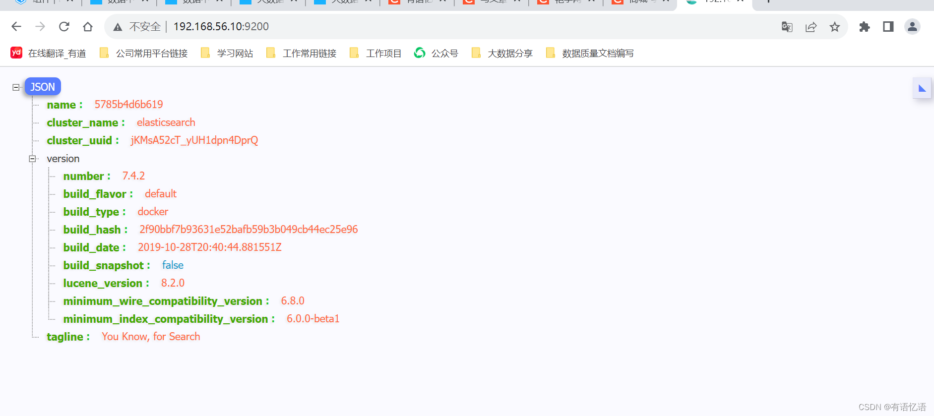The image size is (934, 416).
Task: Click the version number 7.4.2
Action: pos(134,176)
